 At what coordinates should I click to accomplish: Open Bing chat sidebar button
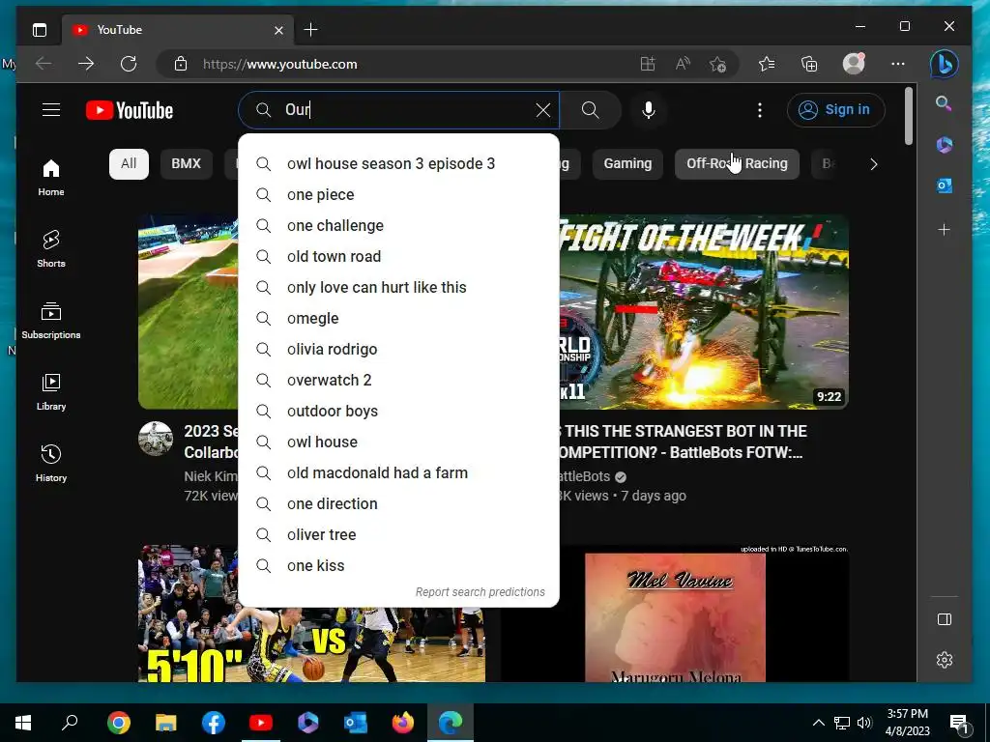tap(944, 64)
